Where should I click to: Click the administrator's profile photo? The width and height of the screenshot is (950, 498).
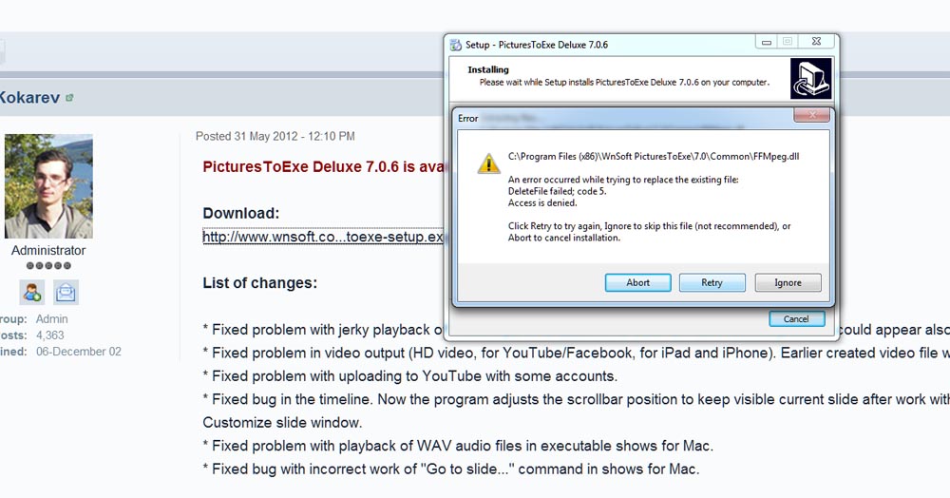coord(48,186)
